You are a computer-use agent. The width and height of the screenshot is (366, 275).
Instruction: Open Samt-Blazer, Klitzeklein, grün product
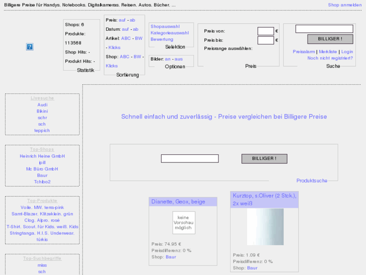42,214
